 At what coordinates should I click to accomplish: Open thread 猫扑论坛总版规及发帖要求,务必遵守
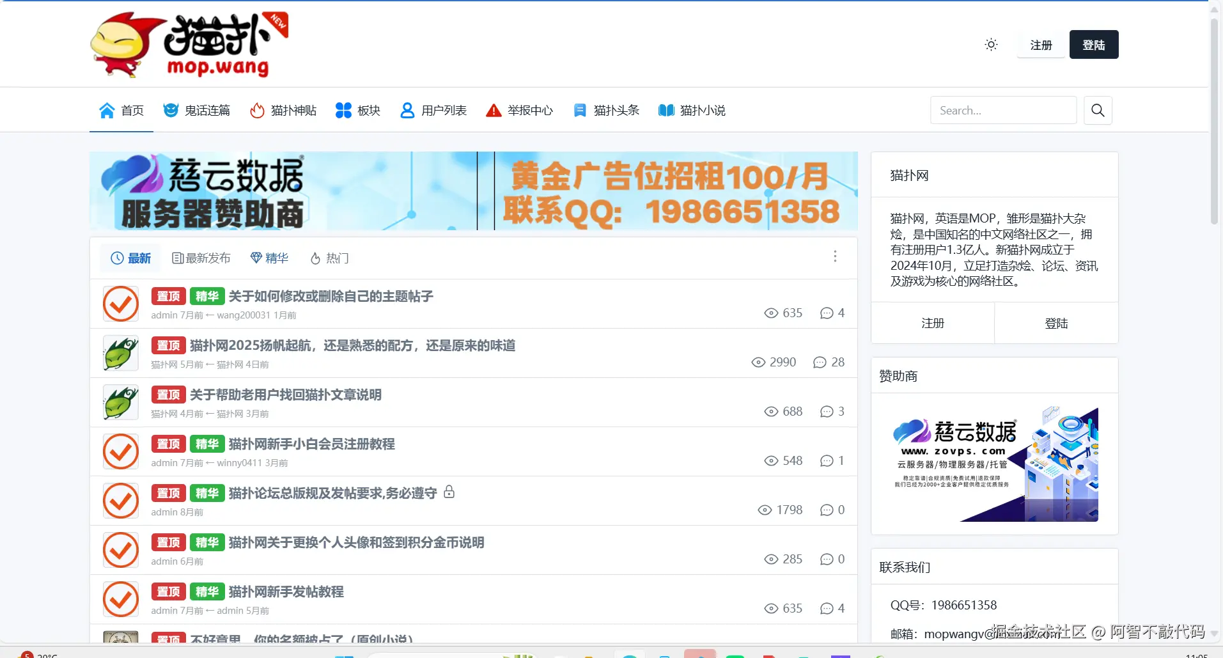(333, 493)
